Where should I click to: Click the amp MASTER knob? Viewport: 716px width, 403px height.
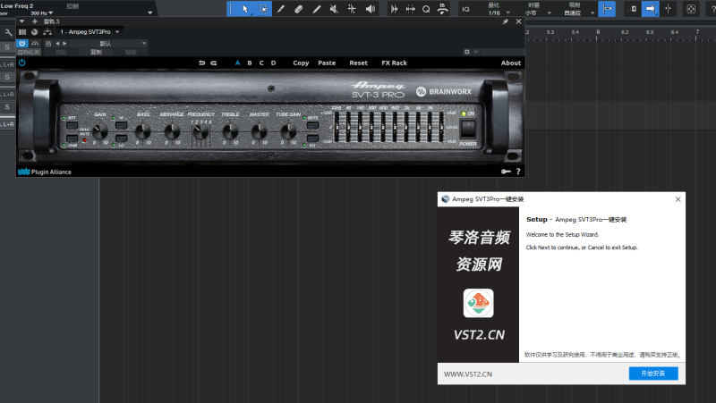(259, 131)
